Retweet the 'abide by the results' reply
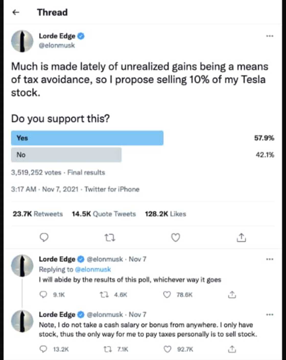Image resolution: width=286 pixels, height=360 pixels. pyautogui.click(x=104, y=295)
